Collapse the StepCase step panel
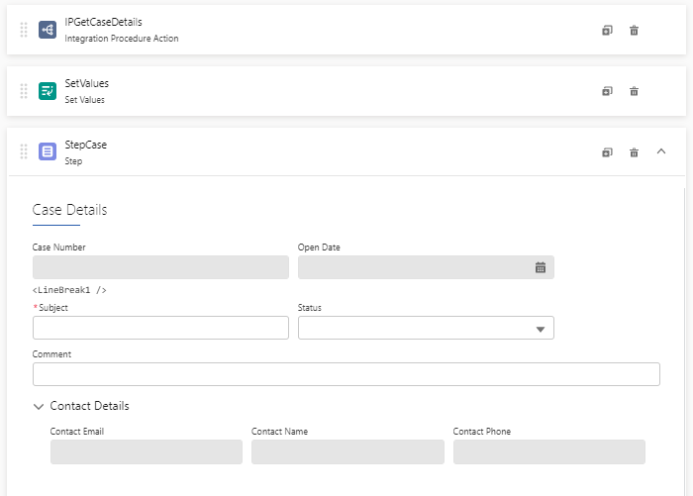The height and width of the screenshot is (496, 693). [661, 151]
